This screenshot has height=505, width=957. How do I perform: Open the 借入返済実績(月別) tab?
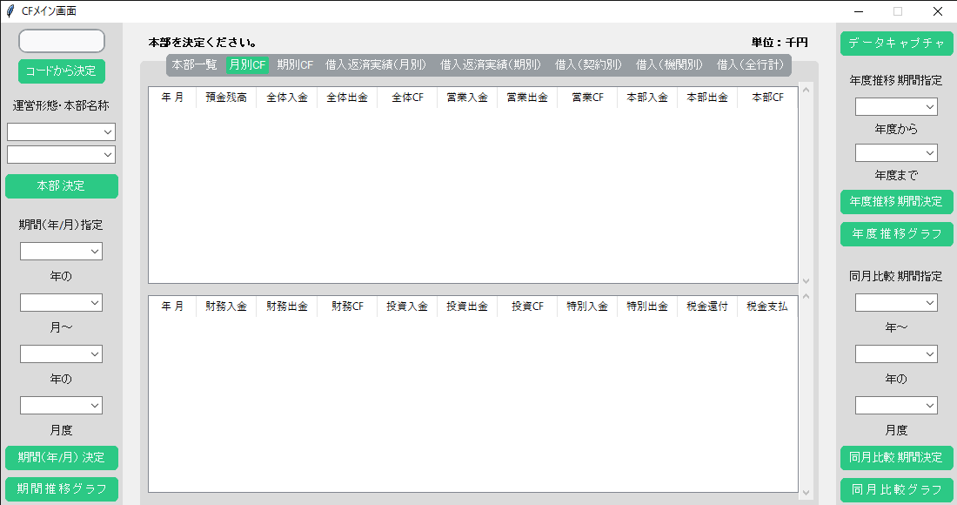(x=376, y=64)
